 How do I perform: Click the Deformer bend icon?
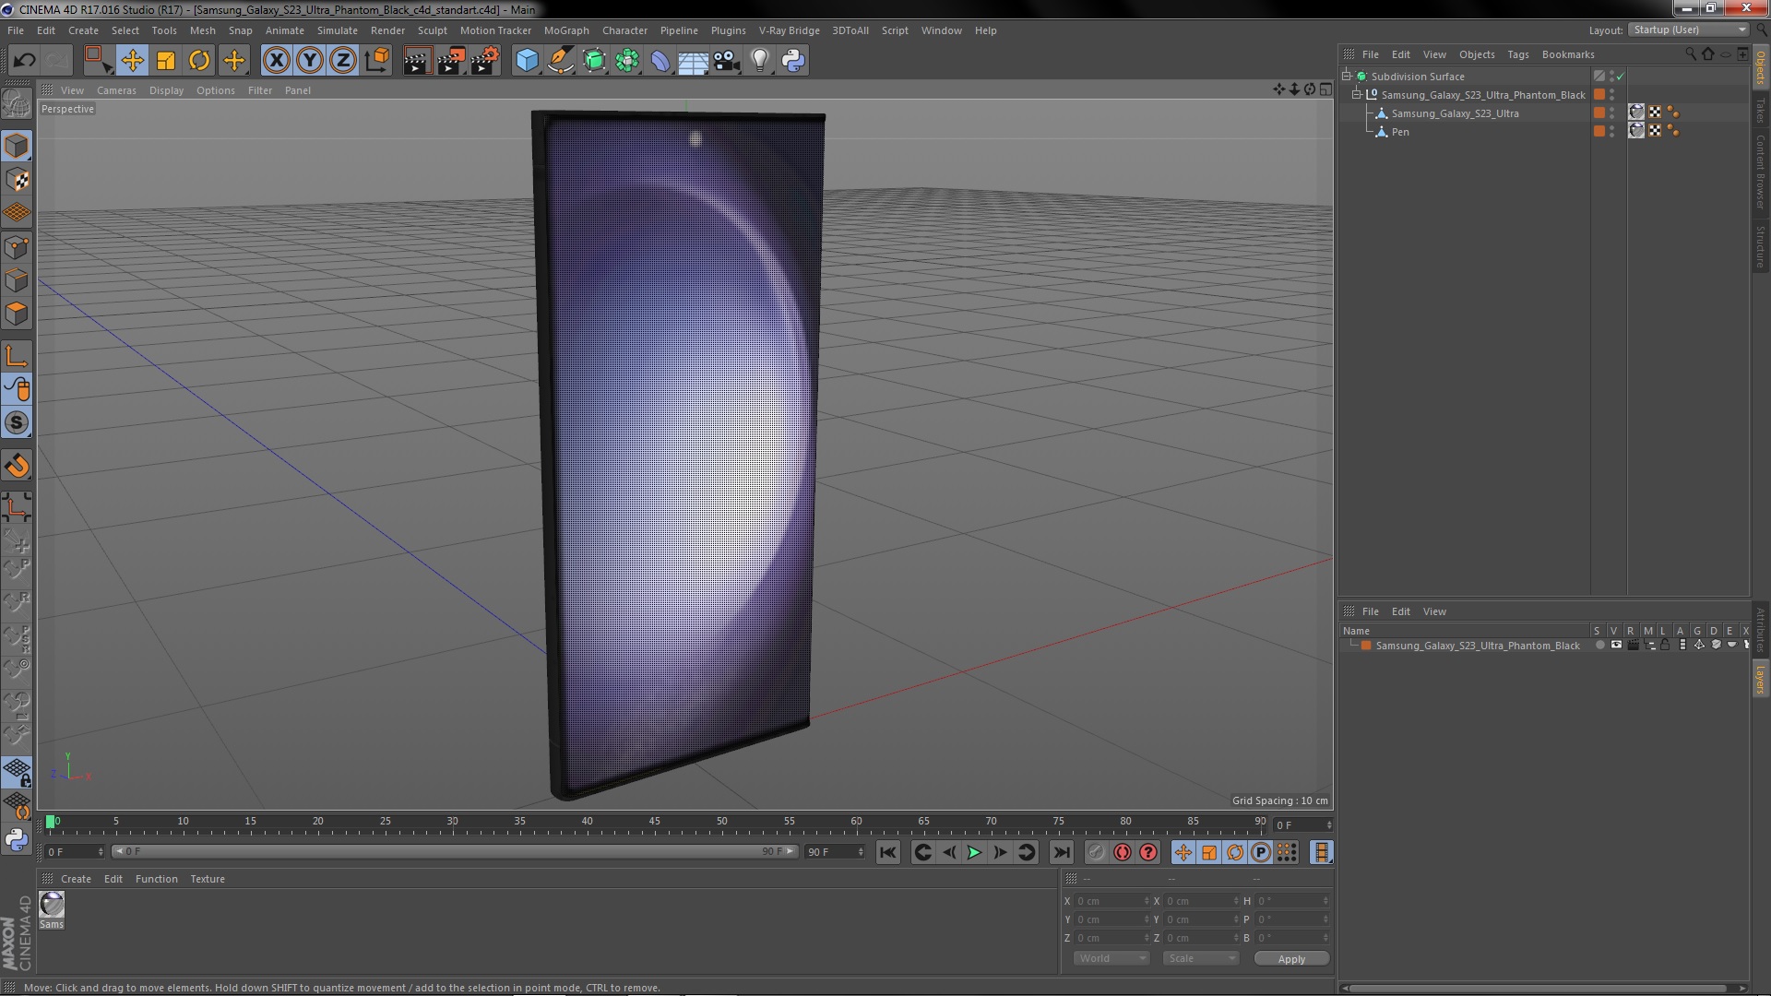[x=660, y=61]
